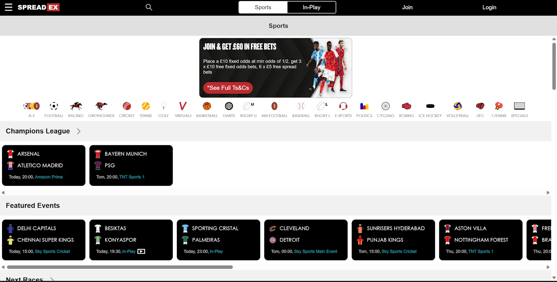Click the Featured Events heading
The image size is (557, 282).
coord(33,206)
